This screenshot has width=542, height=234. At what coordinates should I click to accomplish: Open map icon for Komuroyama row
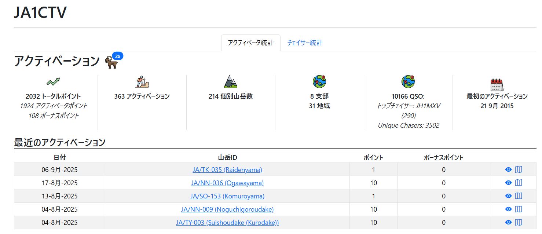519,196
